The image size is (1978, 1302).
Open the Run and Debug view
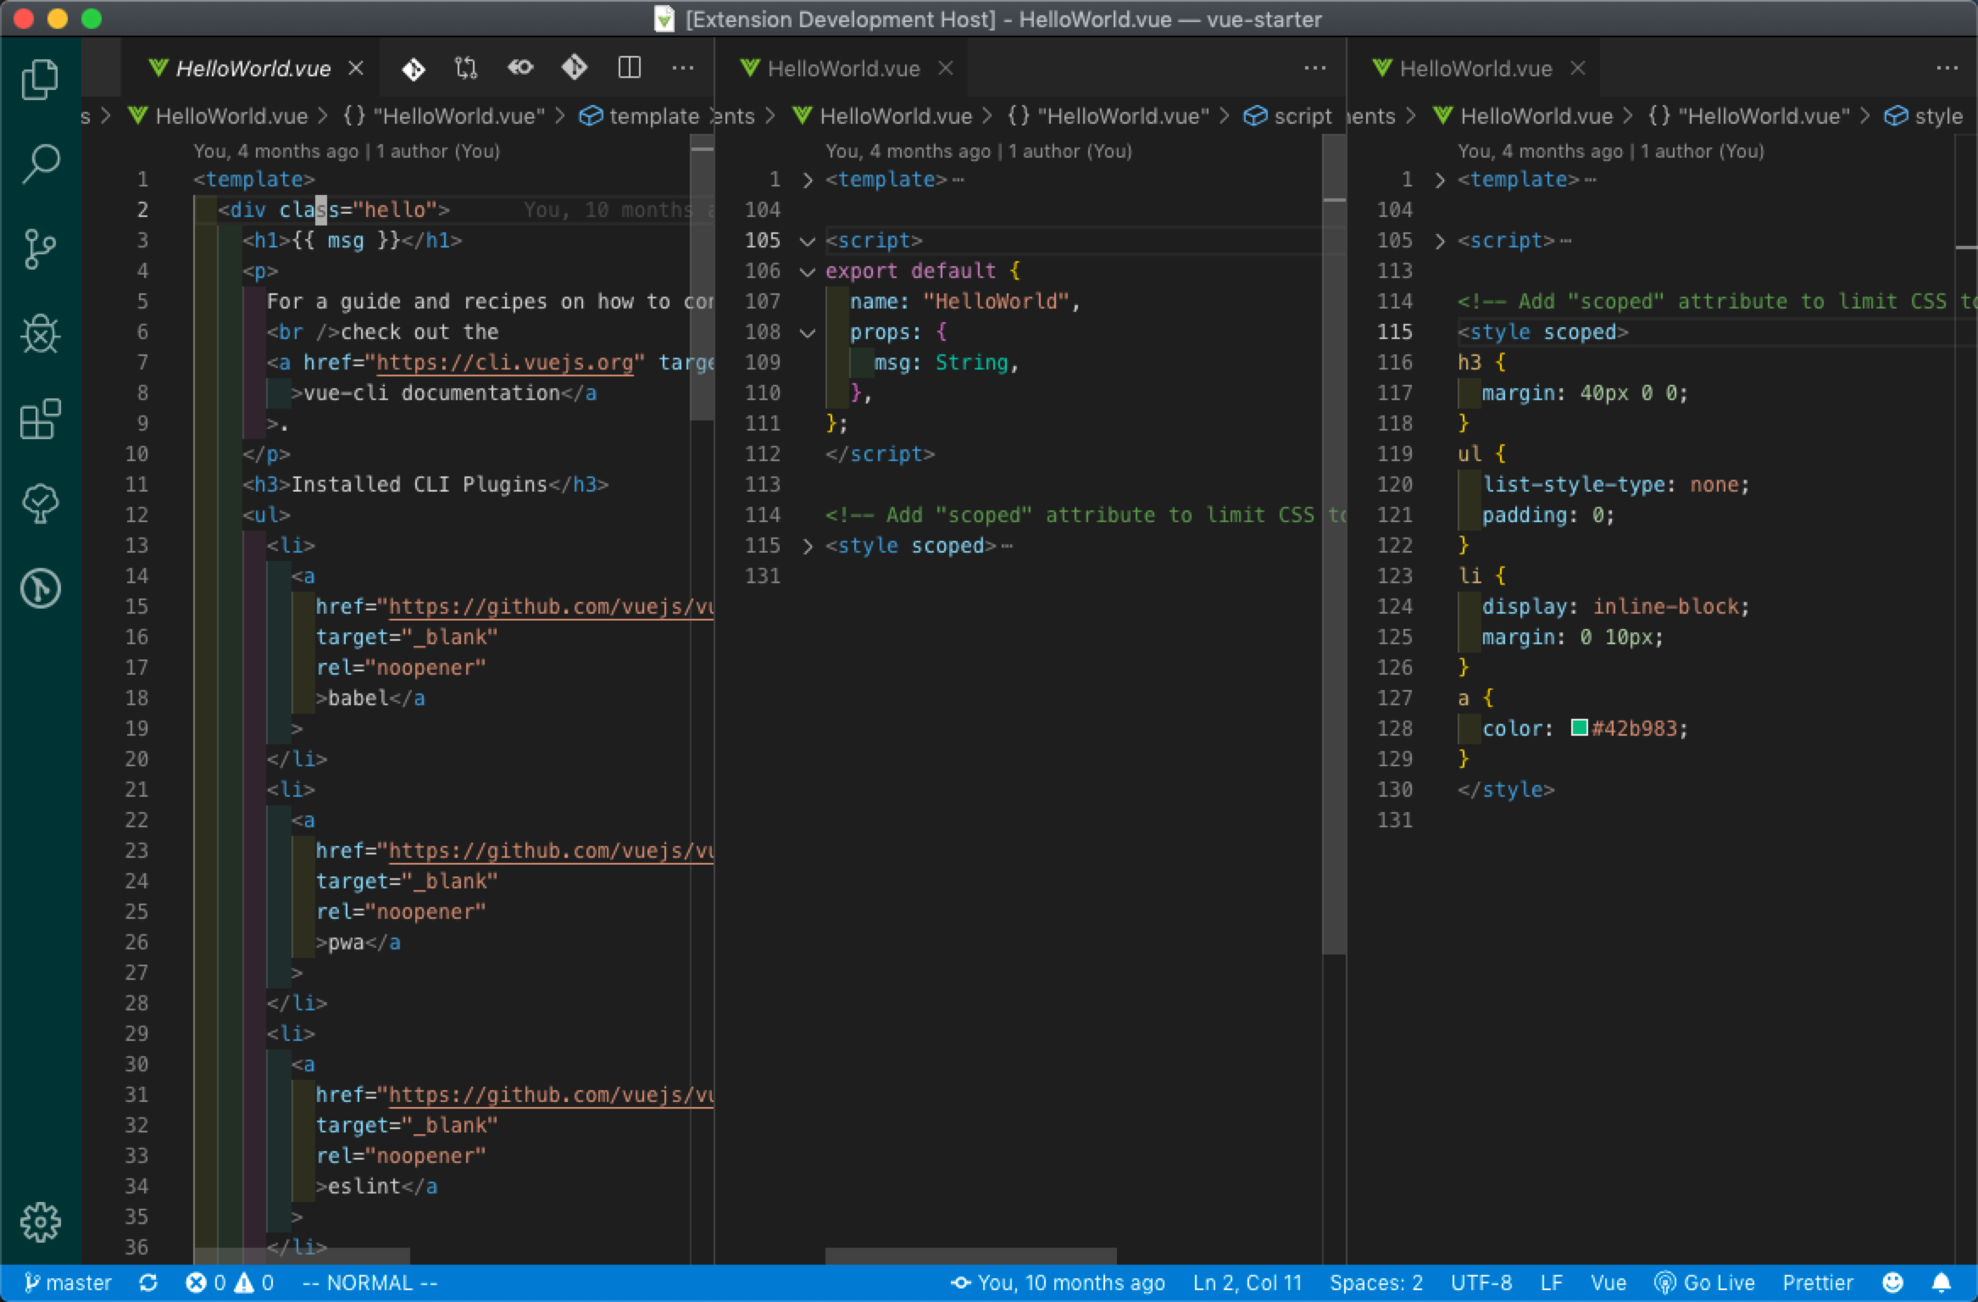coord(40,333)
